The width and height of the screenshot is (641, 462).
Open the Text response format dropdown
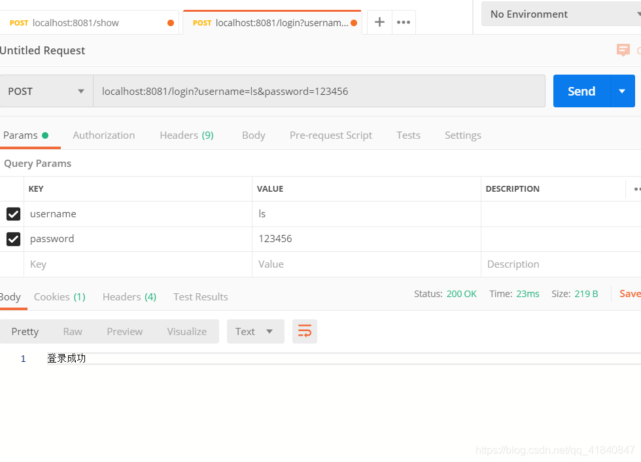pyautogui.click(x=255, y=332)
